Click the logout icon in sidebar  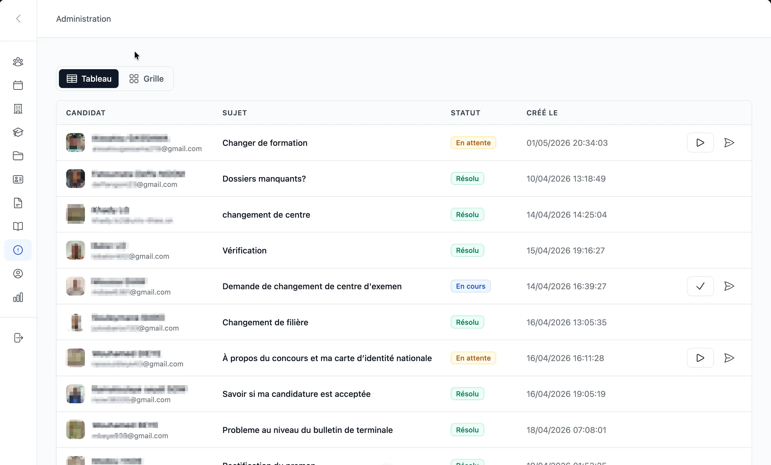19,338
